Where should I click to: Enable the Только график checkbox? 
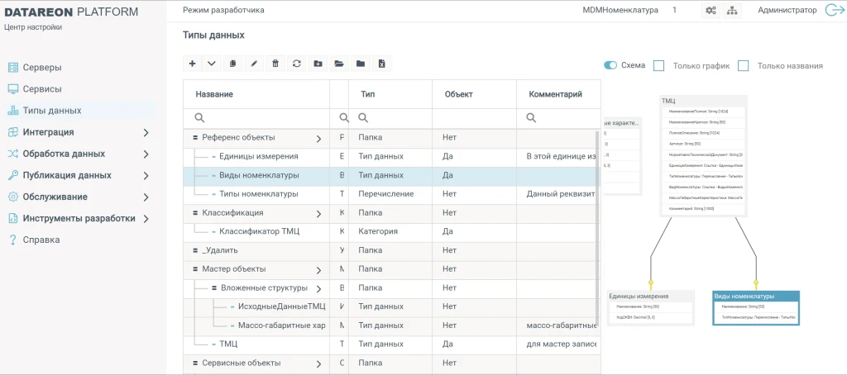659,65
